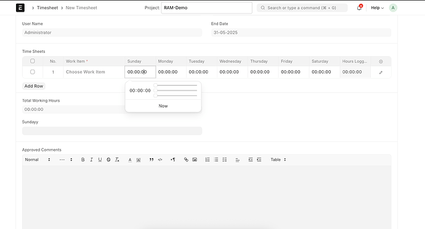The height and width of the screenshot is (229, 425).
Task: Select all rows checkbox in header
Action: (x=33, y=61)
